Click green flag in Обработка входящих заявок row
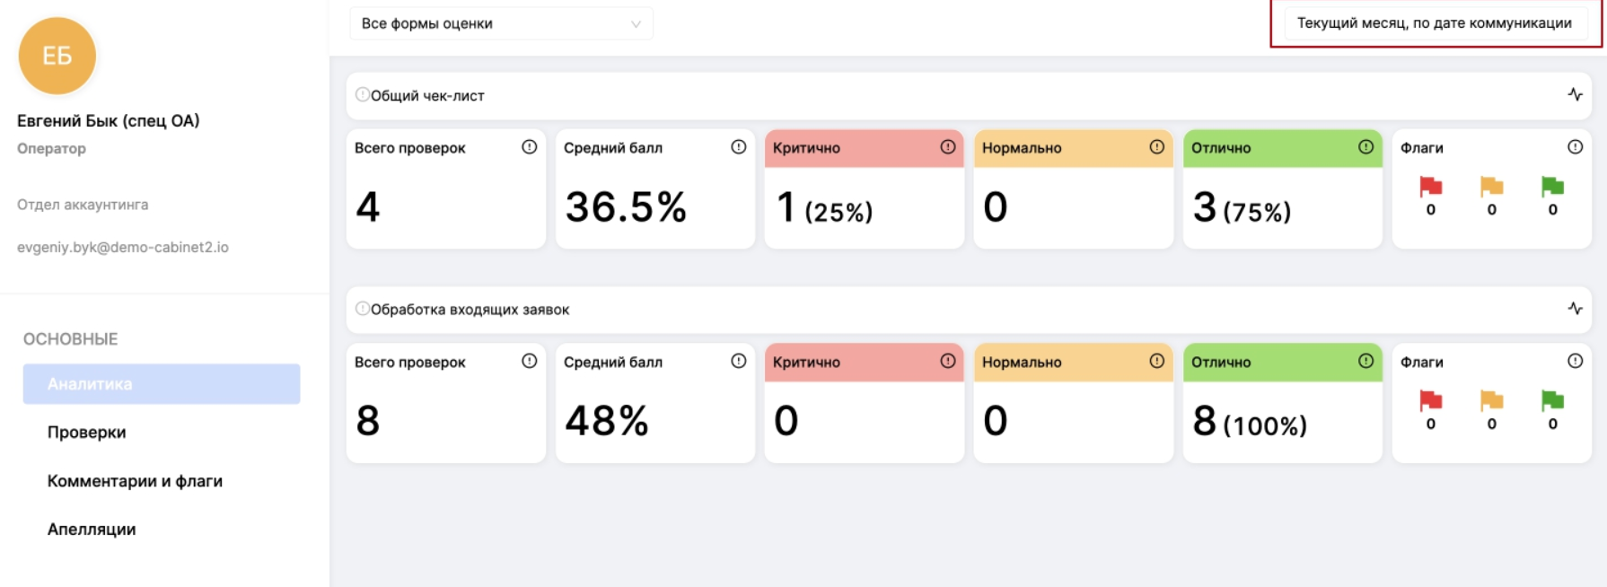The height and width of the screenshot is (587, 1607). pos(1552,400)
